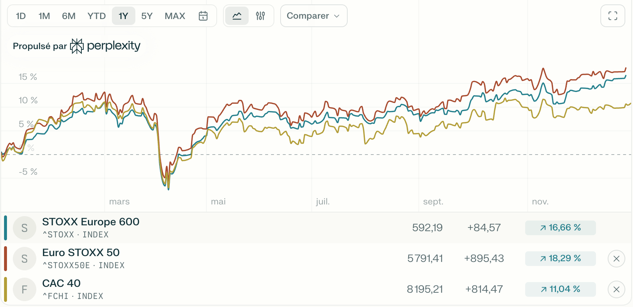This screenshot has width=633, height=307.
Task: Click the 16,66 % change badge
Action: (x=560, y=228)
